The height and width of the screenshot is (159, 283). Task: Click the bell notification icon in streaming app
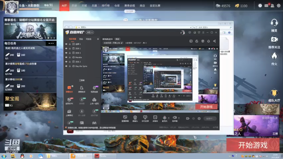208,41
